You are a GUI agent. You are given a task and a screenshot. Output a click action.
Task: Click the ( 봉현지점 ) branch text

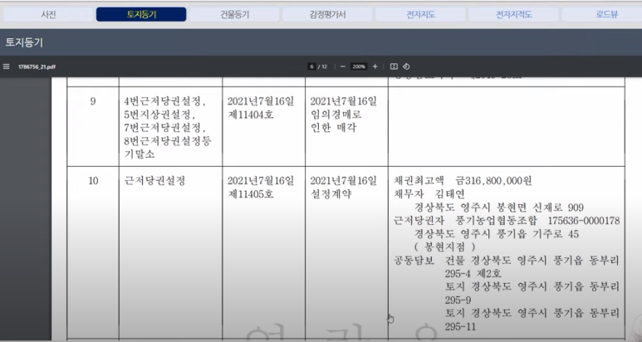[444, 247]
